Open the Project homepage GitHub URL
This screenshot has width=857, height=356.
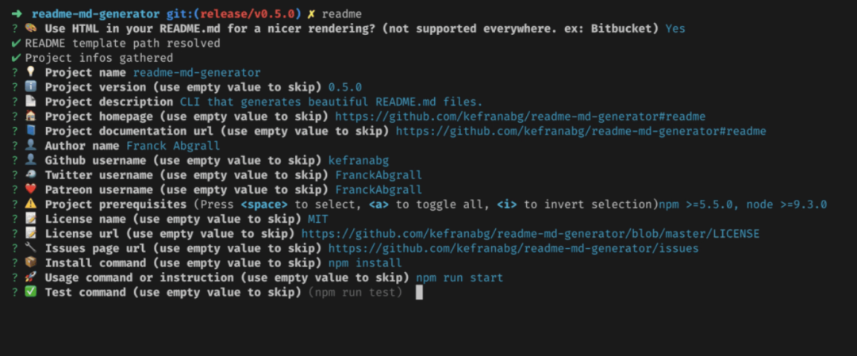pyautogui.click(x=521, y=117)
